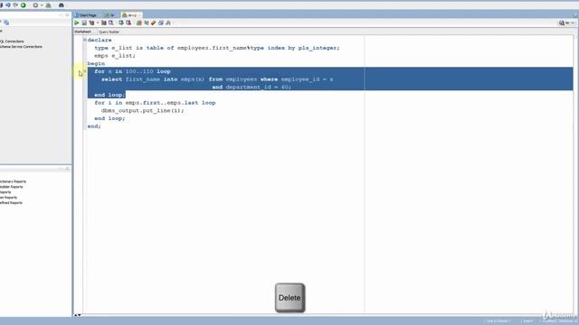Image resolution: width=579 pixels, height=325 pixels.
Task: Click the 'dbms_output.put_line(i);' line
Action: click(142, 110)
